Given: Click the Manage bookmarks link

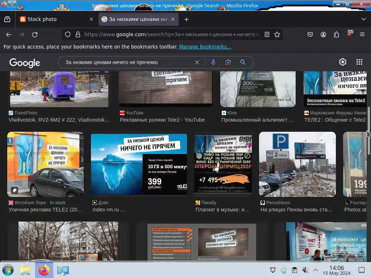Looking at the screenshot, I should click(205, 47).
